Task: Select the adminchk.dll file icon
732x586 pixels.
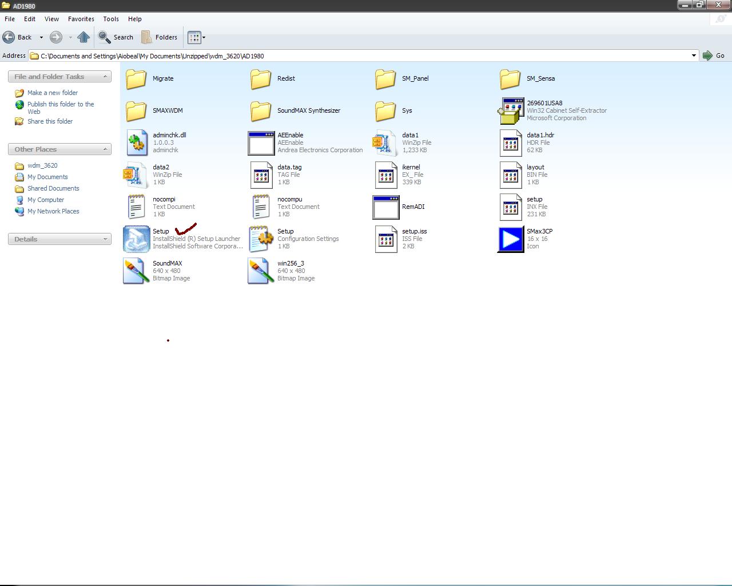Action: (137, 142)
